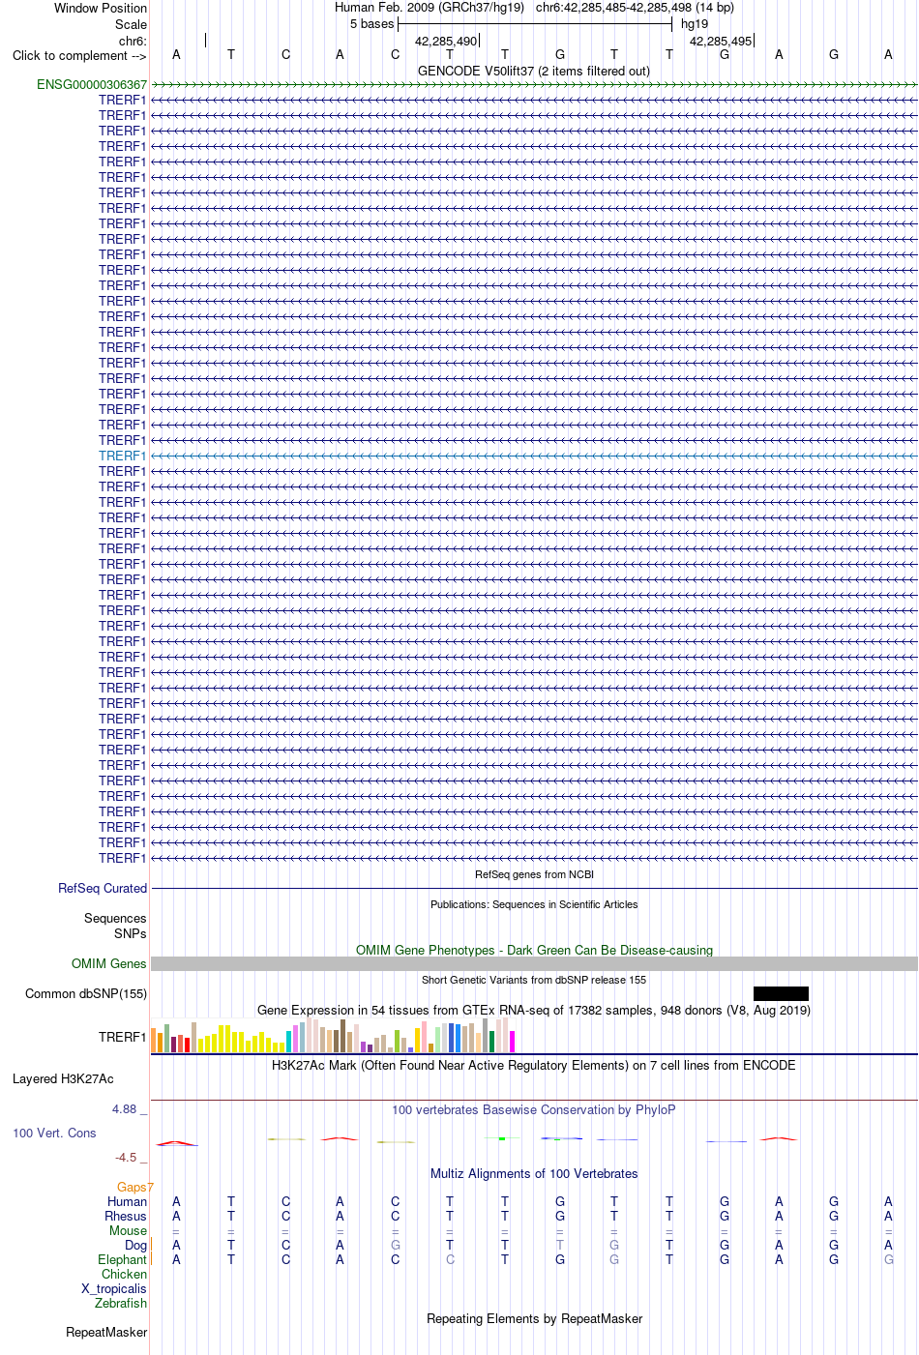Screen dimensions: 919x1355
Task: Click the black dbSNP variant block
Action: (x=781, y=993)
